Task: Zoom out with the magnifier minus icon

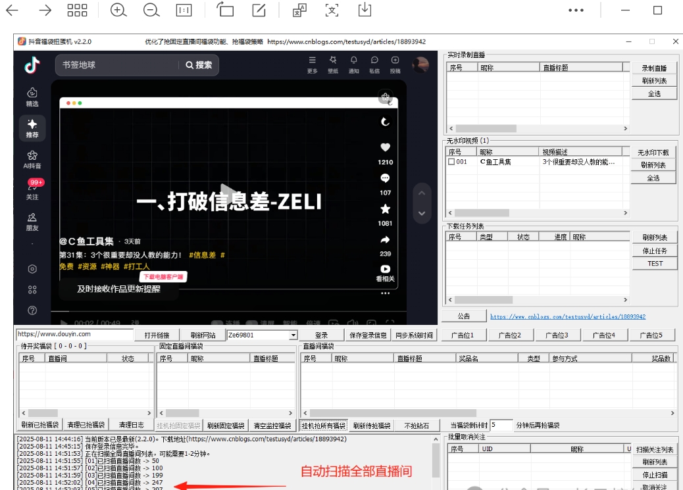Action: click(x=151, y=10)
